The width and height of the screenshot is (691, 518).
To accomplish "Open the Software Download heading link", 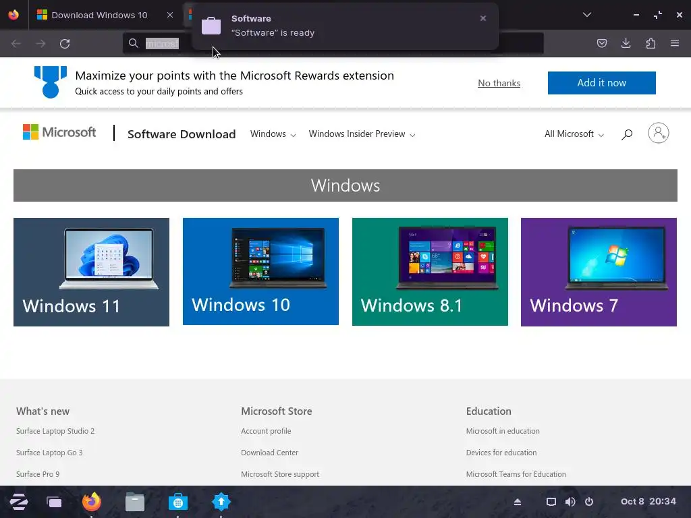I will tap(182, 134).
